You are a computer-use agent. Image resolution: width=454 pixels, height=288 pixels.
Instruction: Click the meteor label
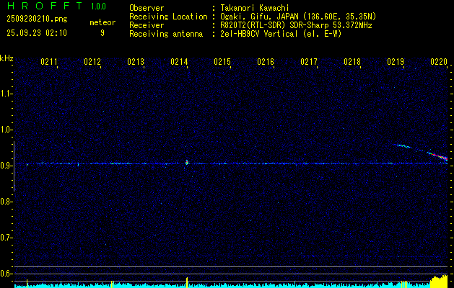(x=102, y=22)
